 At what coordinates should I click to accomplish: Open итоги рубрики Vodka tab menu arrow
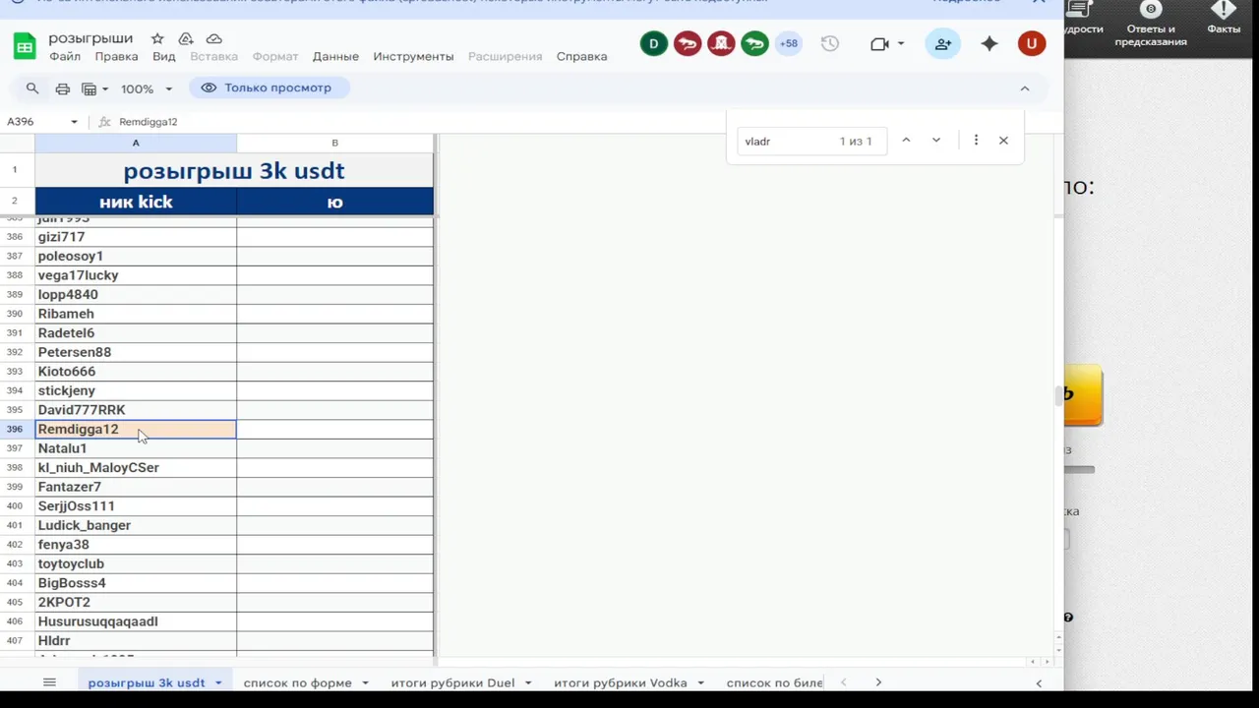pyautogui.click(x=701, y=682)
